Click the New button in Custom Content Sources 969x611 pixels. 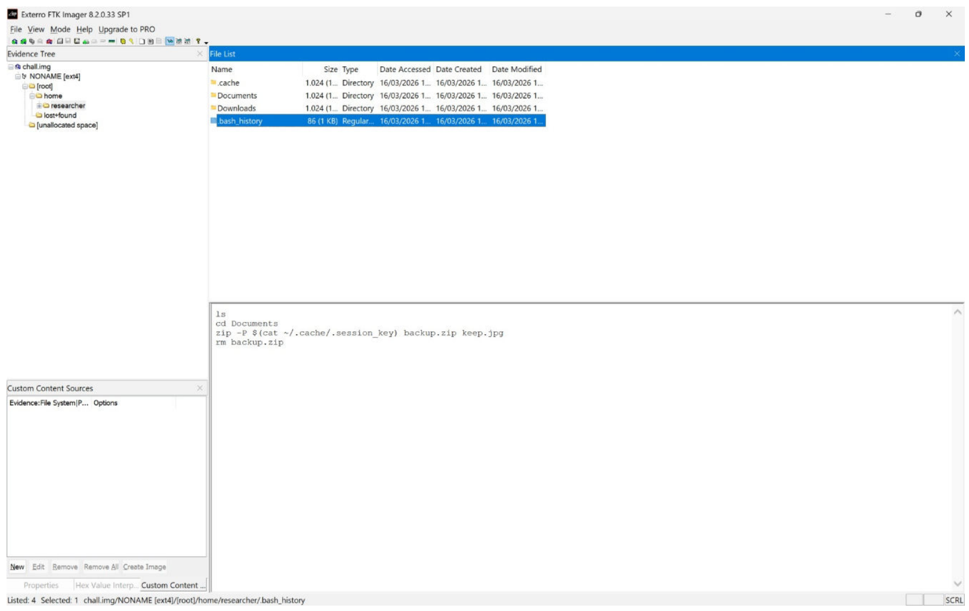(x=17, y=567)
